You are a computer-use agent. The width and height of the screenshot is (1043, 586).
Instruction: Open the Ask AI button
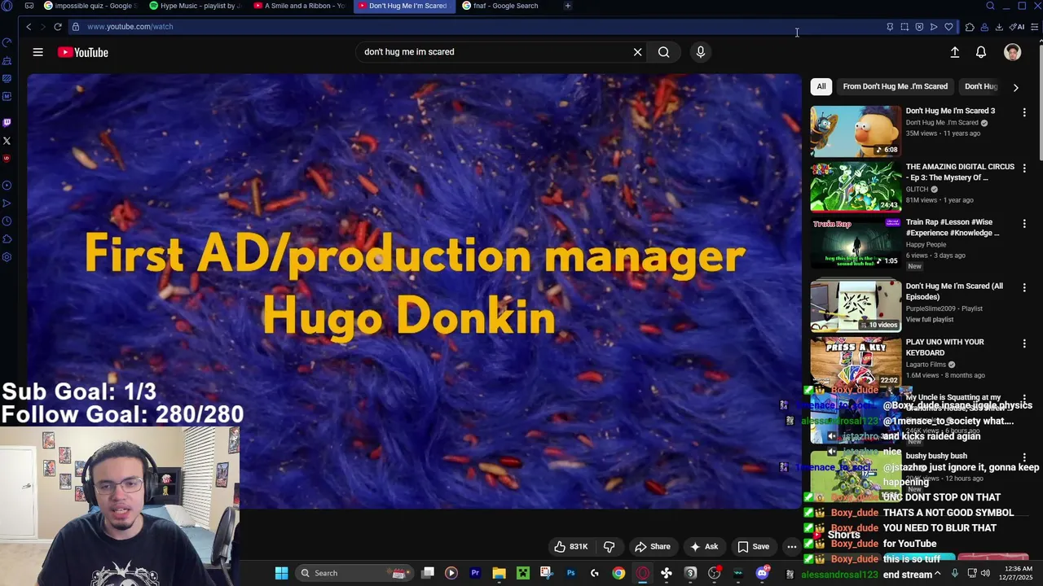704,547
